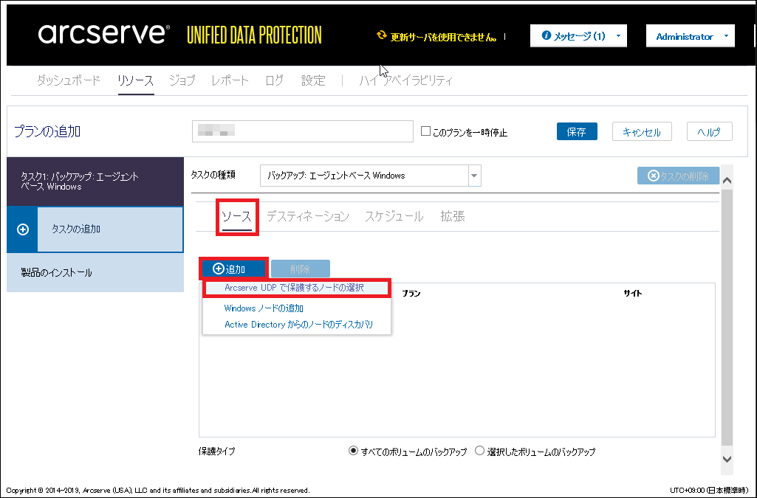
Task: Click the ヘルプ button
Action: 710,131
